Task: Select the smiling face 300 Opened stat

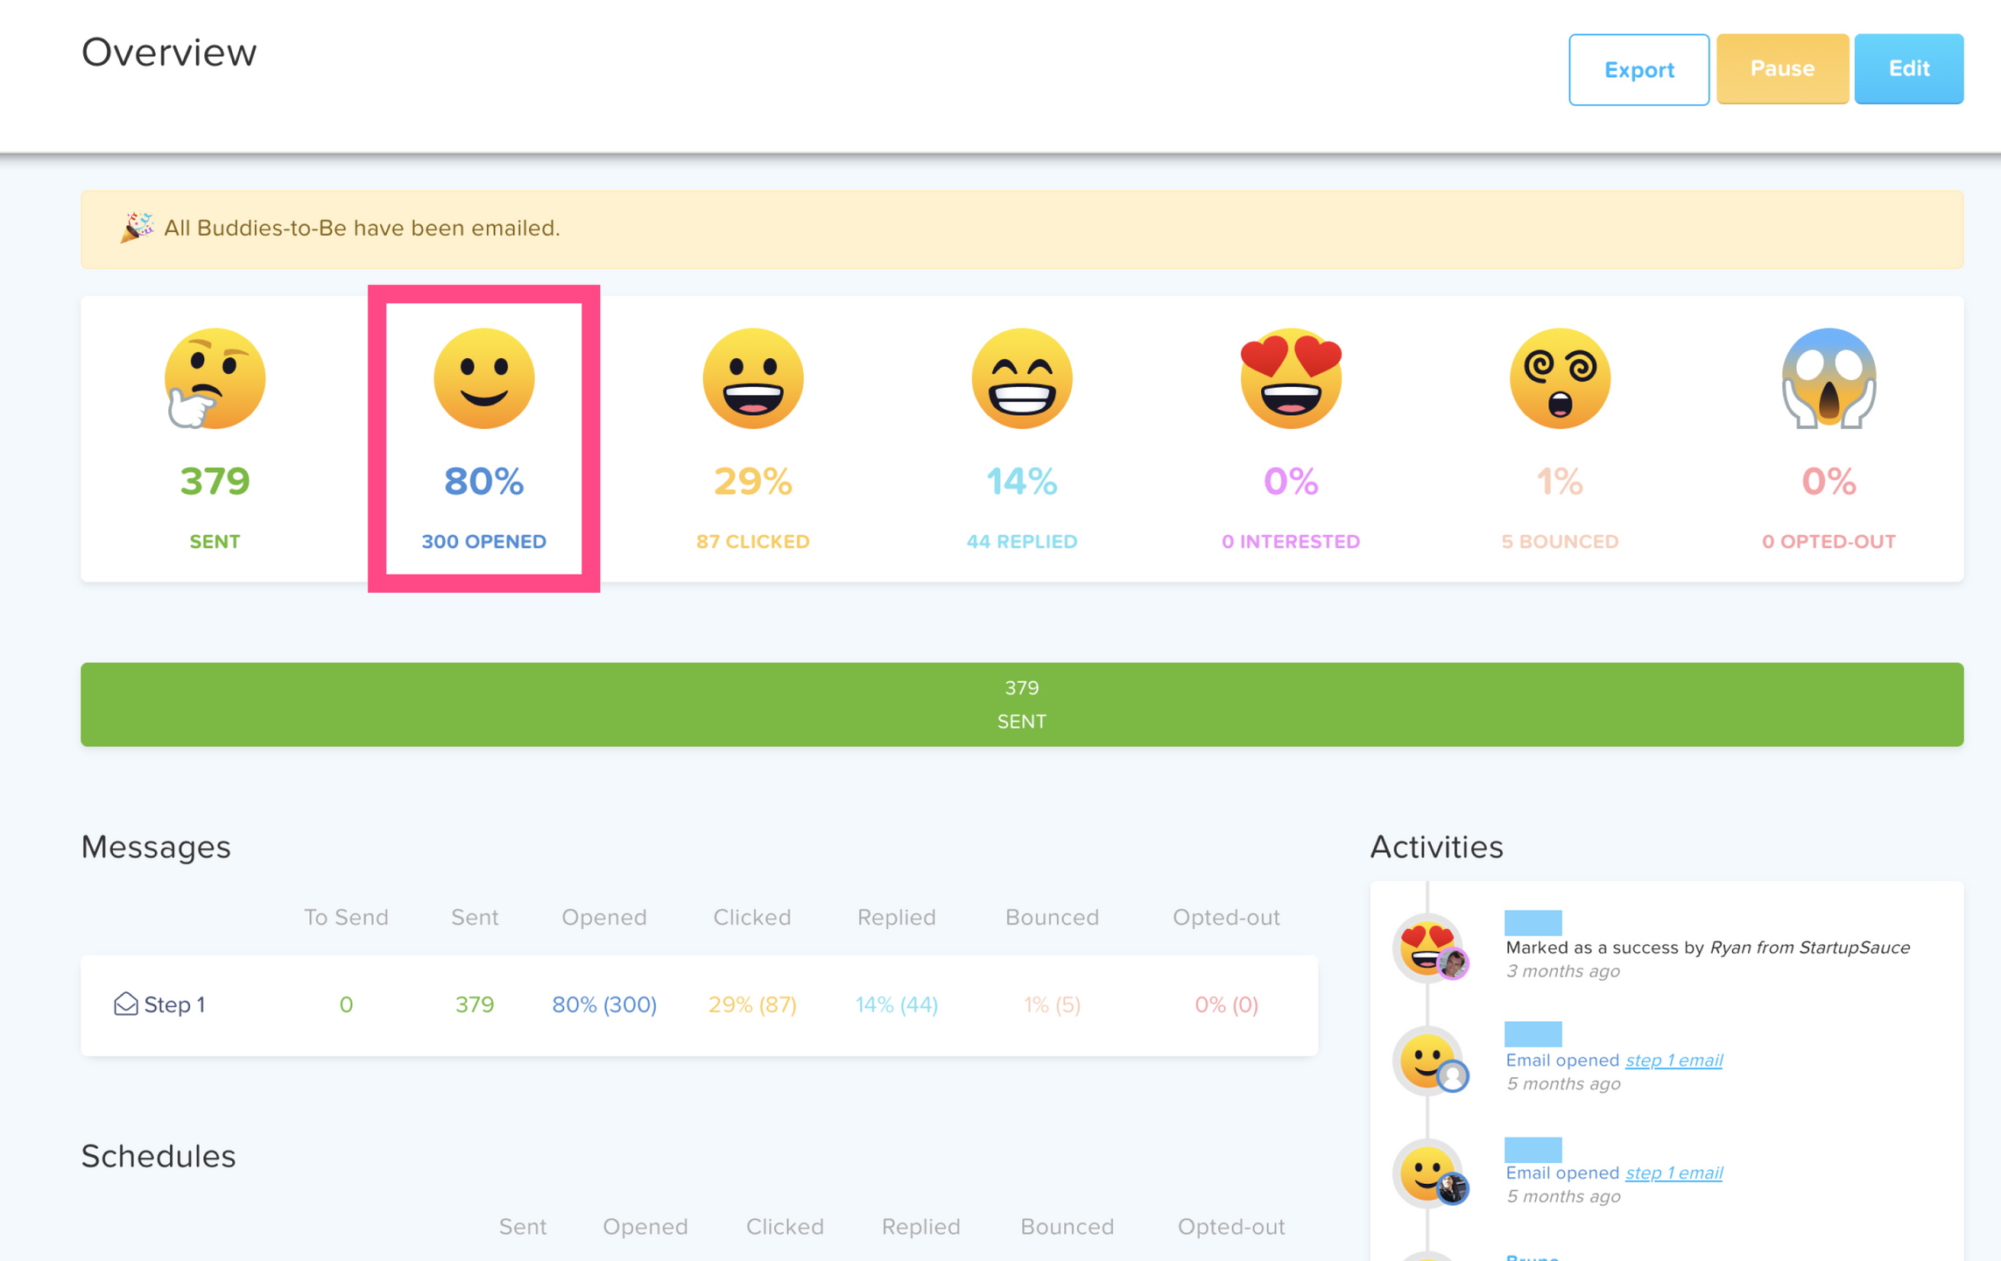Action: 483,378
